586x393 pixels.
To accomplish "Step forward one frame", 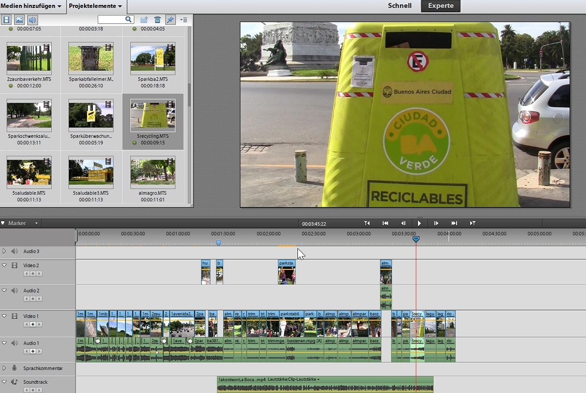I will (436, 223).
